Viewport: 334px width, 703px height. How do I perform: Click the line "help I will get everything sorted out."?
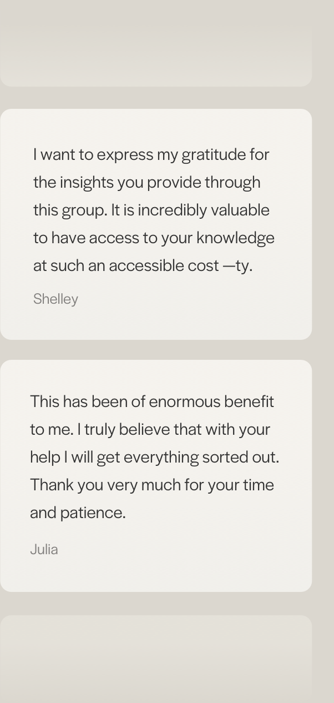coord(154,457)
